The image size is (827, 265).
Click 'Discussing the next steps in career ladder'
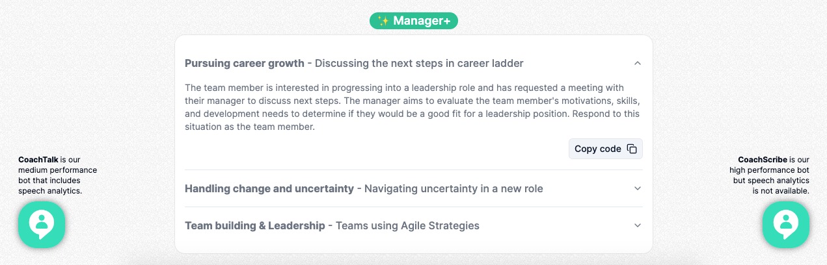pos(419,63)
